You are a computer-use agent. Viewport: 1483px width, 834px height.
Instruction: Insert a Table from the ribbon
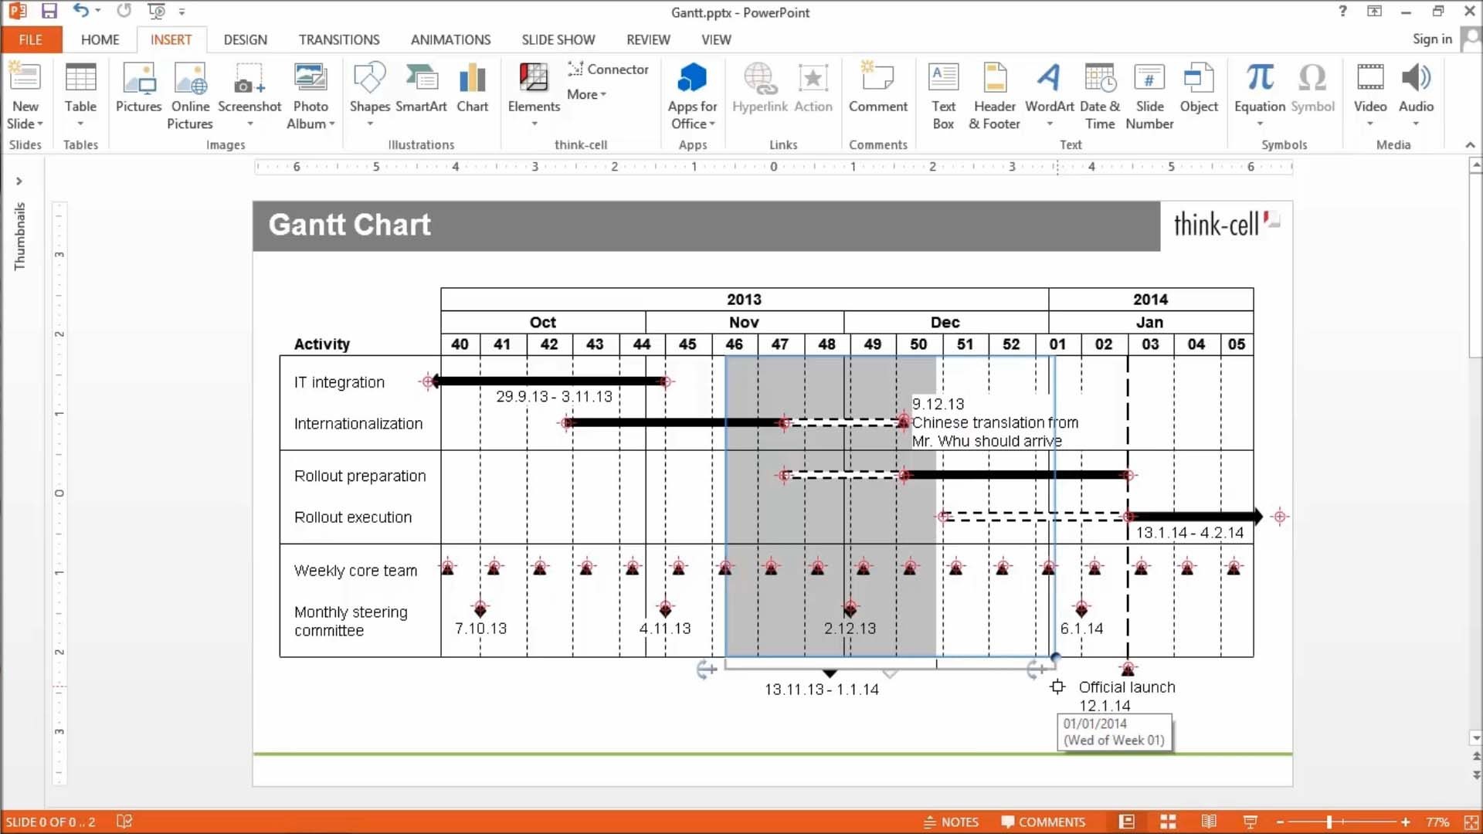coord(80,95)
